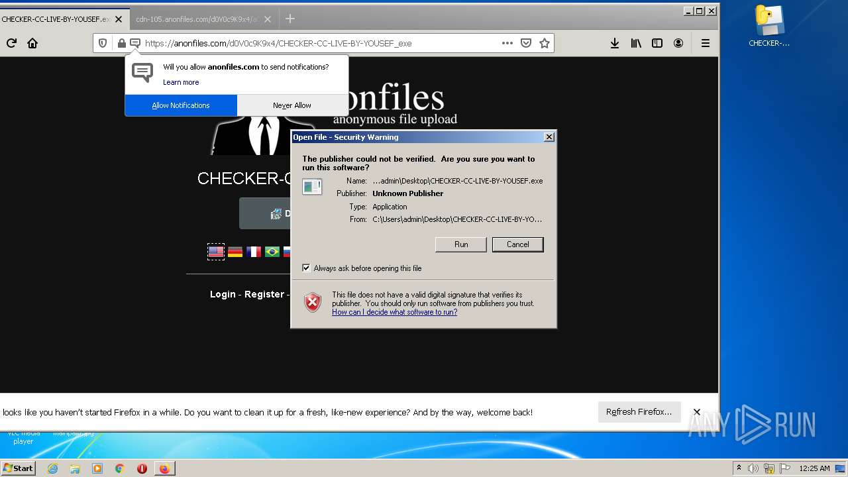The image size is (848, 477).
Task: Open media player taskbar icon
Action: pos(97,468)
